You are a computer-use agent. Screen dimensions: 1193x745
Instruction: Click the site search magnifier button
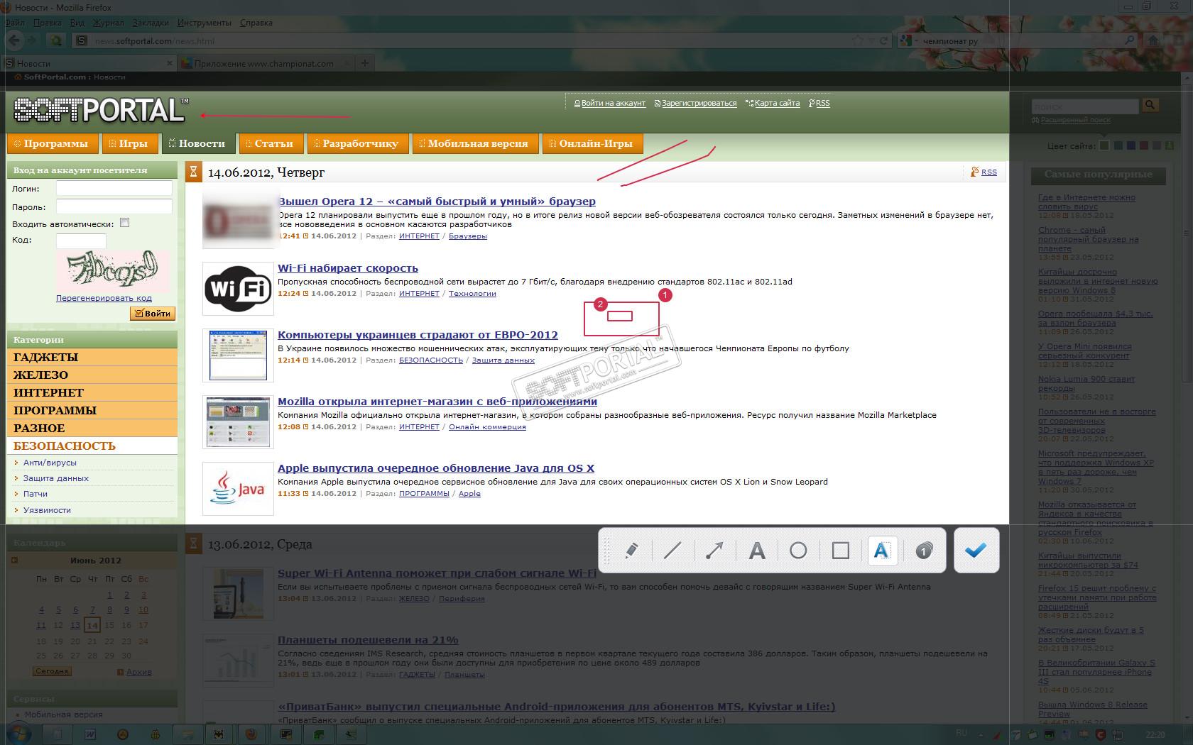point(1150,105)
